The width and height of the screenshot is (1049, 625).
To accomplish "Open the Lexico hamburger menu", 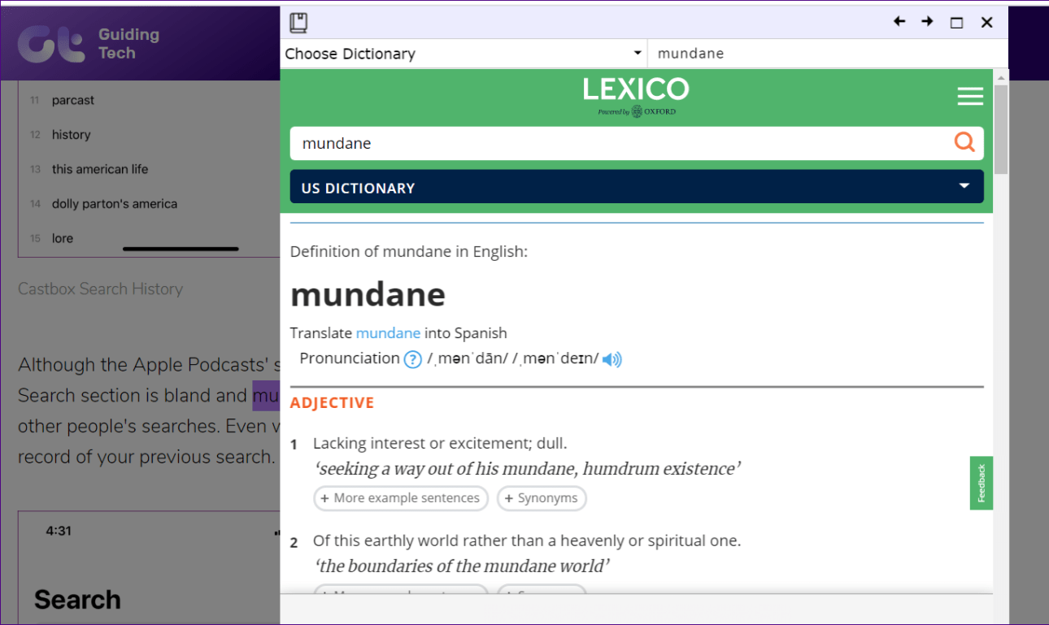I will click(x=969, y=97).
